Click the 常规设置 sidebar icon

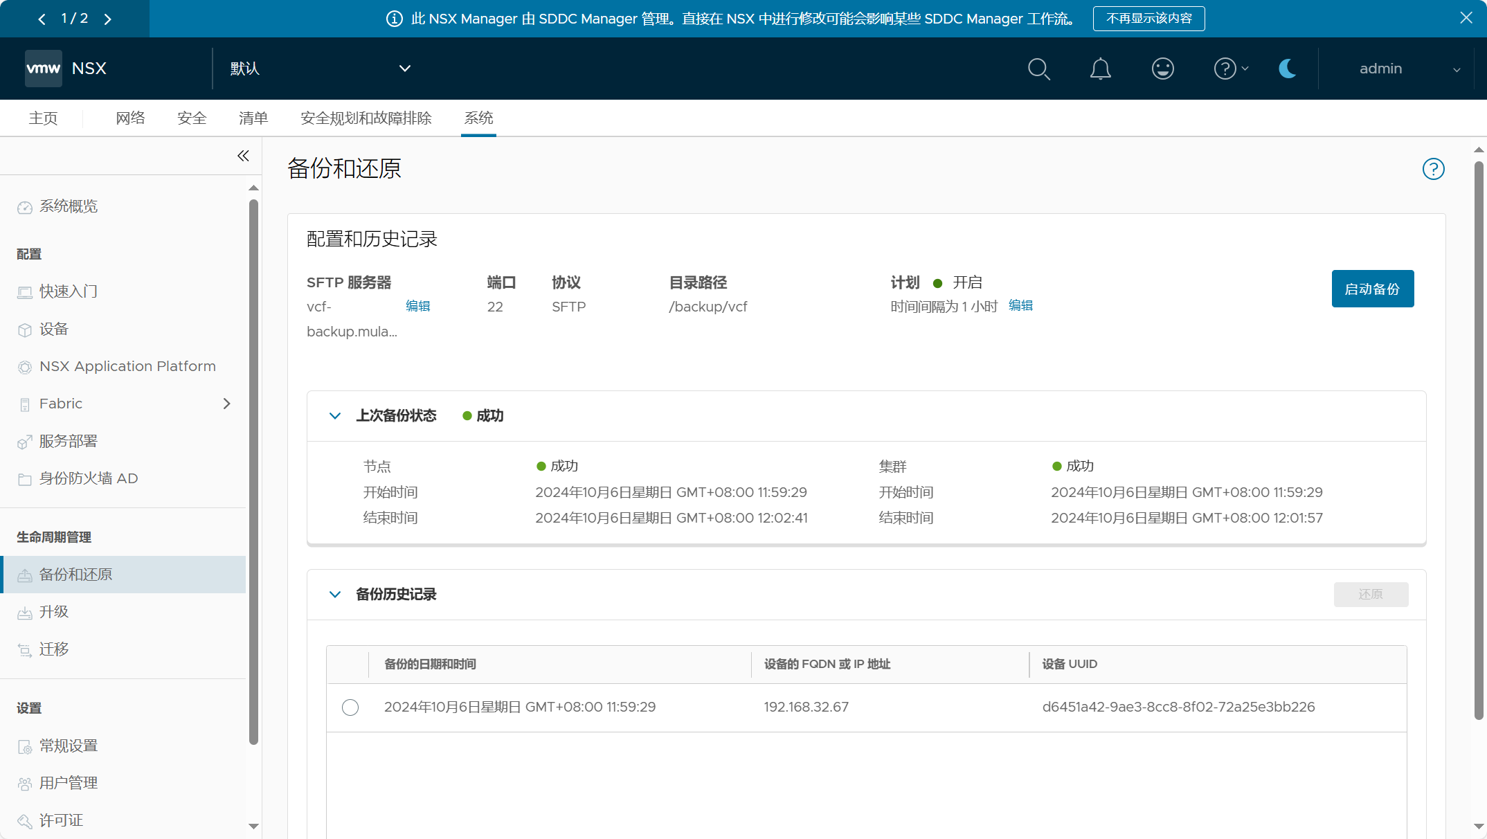point(25,746)
